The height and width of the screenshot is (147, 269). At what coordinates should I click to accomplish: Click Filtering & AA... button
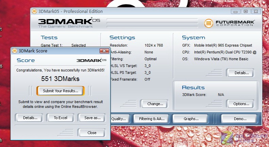(151, 119)
